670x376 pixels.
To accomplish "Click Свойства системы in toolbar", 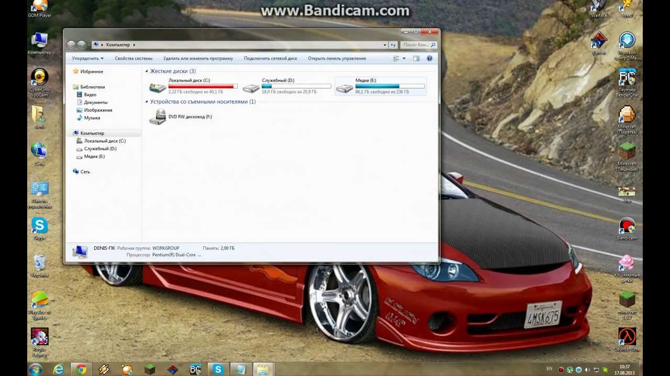I will (x=133, y=58).
